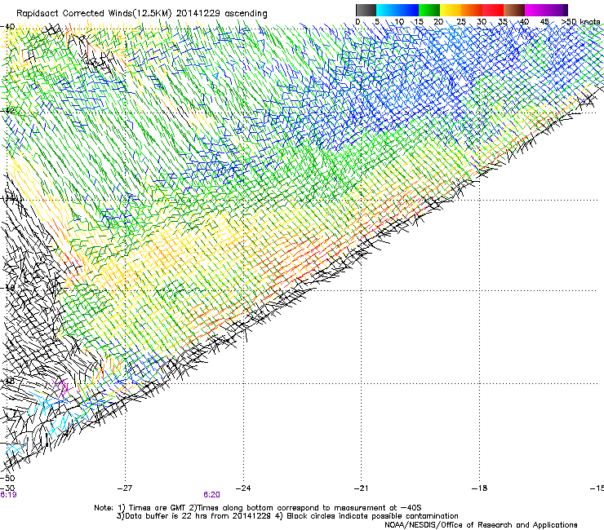The height and width of the screenshot is (530, 604).
Task: Click the Rapidscat Corrected Winds title text
Action: [x=142, y=13]
